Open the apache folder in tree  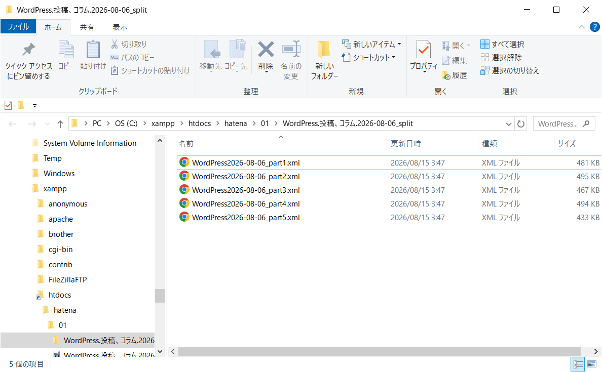point(61,219)
